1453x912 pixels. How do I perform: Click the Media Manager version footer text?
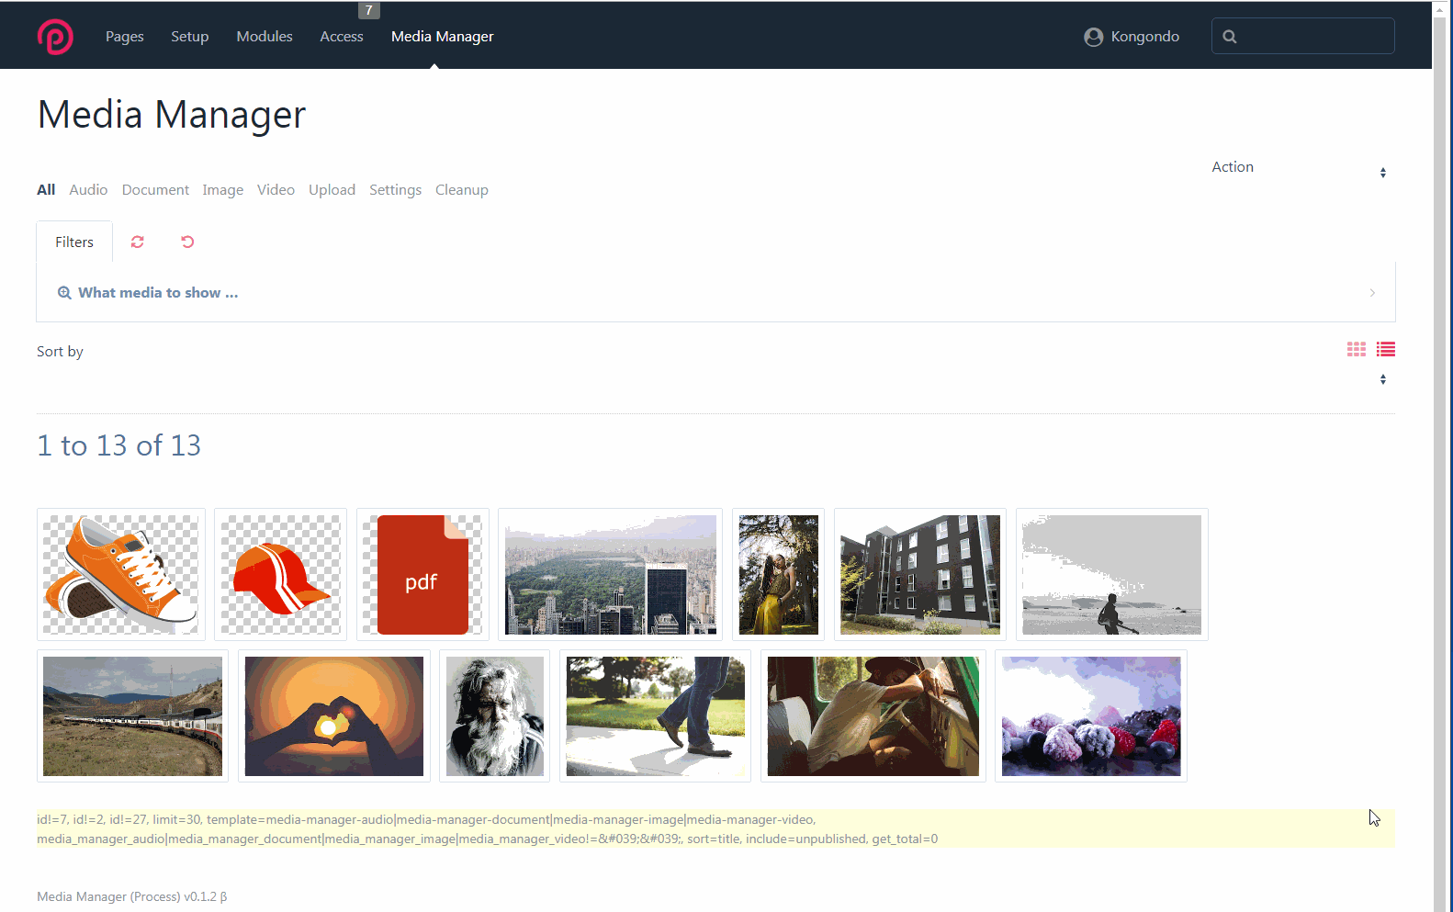coord(132,896)
